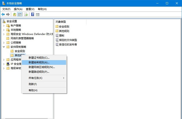Choose 新建证书规则(C)... from context menu

click(44, 58)
